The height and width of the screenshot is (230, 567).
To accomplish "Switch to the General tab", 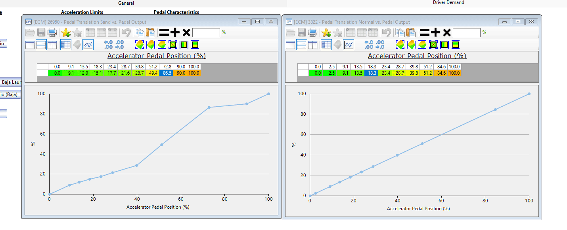I will [x=126, y=3].
